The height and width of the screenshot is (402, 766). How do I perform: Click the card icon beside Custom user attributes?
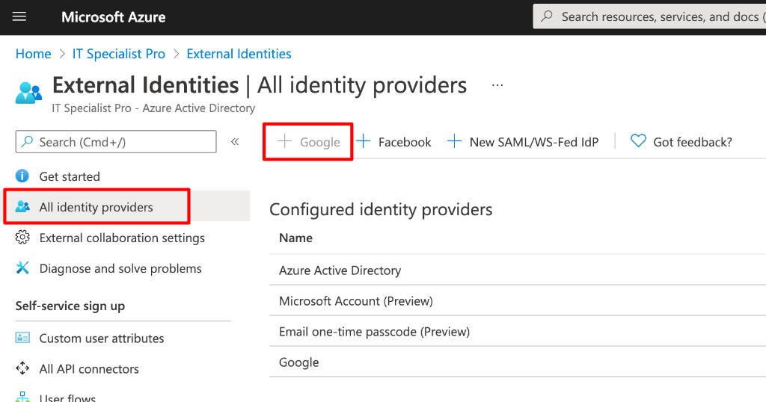click(22, 338)
